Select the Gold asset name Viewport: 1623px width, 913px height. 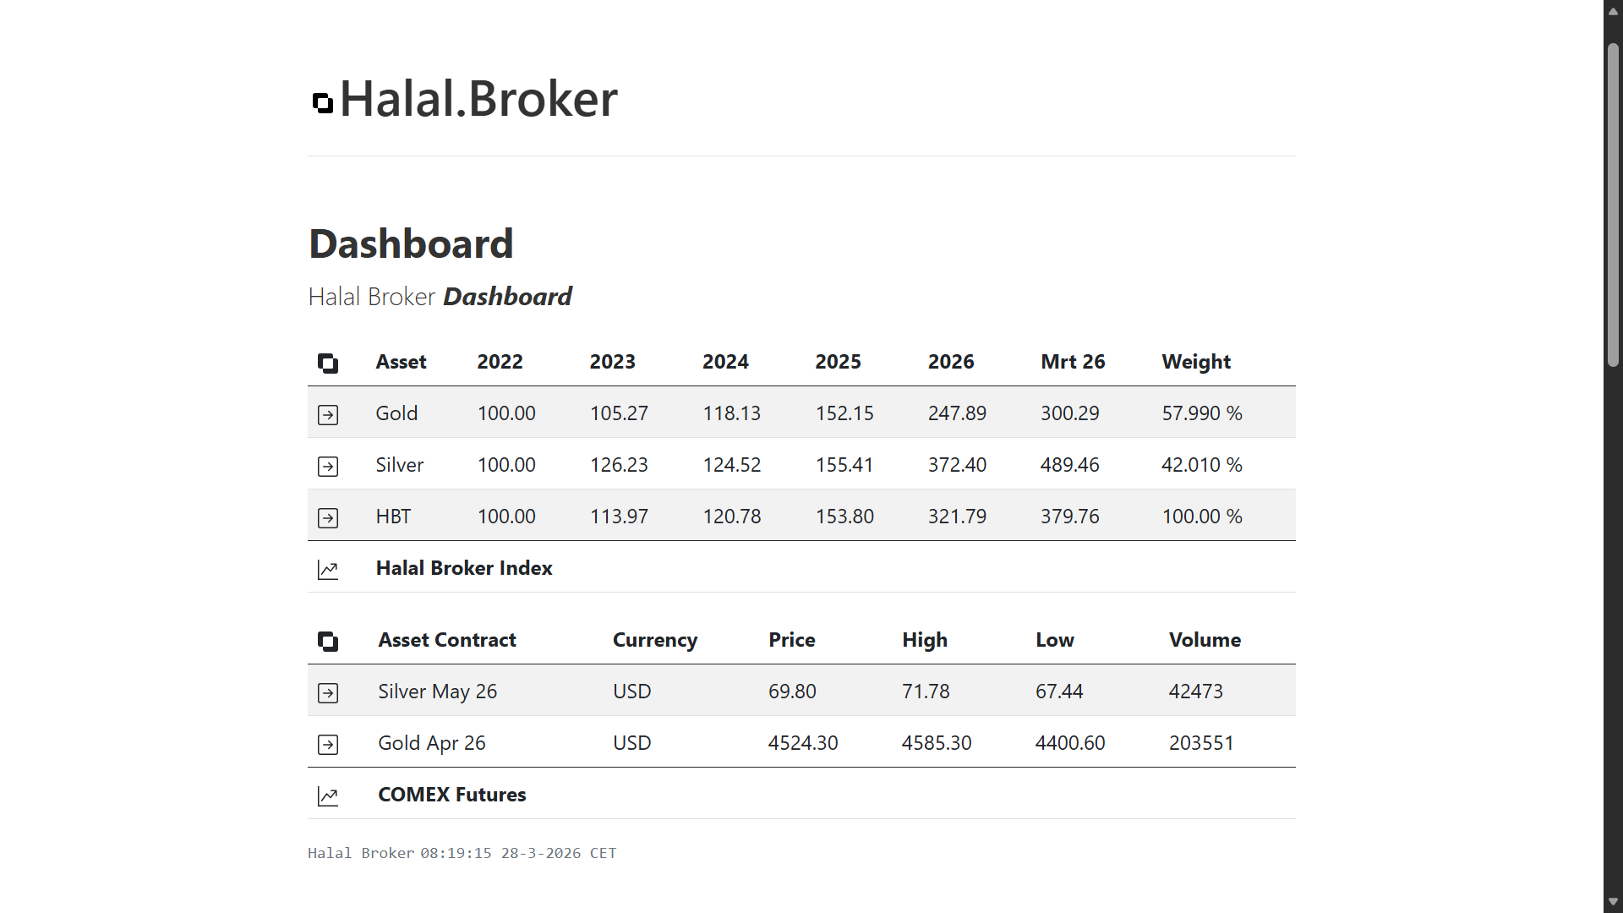[396, 413]
